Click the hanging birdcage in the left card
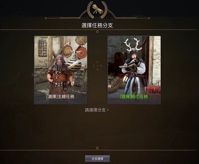Screen dimensions: 199x164 tap(42, 47)
